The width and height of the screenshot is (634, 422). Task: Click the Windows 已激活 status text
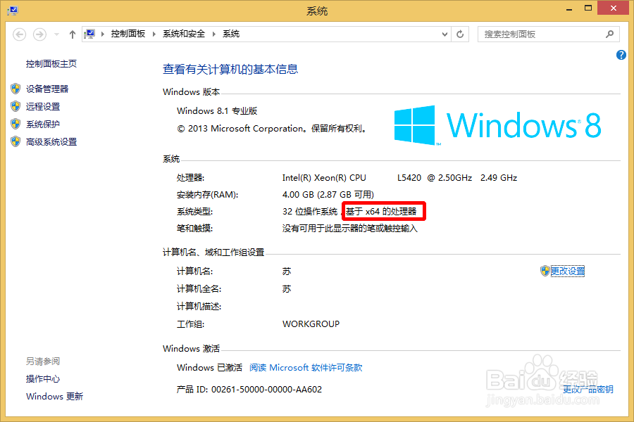coord(209,367)
